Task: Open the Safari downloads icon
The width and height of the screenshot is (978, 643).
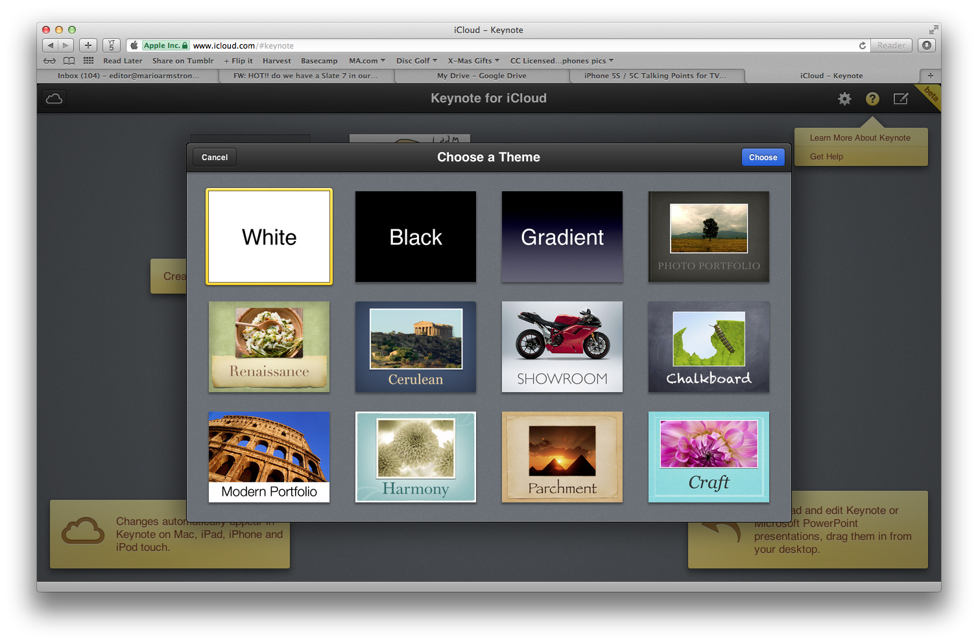Action: tap(927, 45)
